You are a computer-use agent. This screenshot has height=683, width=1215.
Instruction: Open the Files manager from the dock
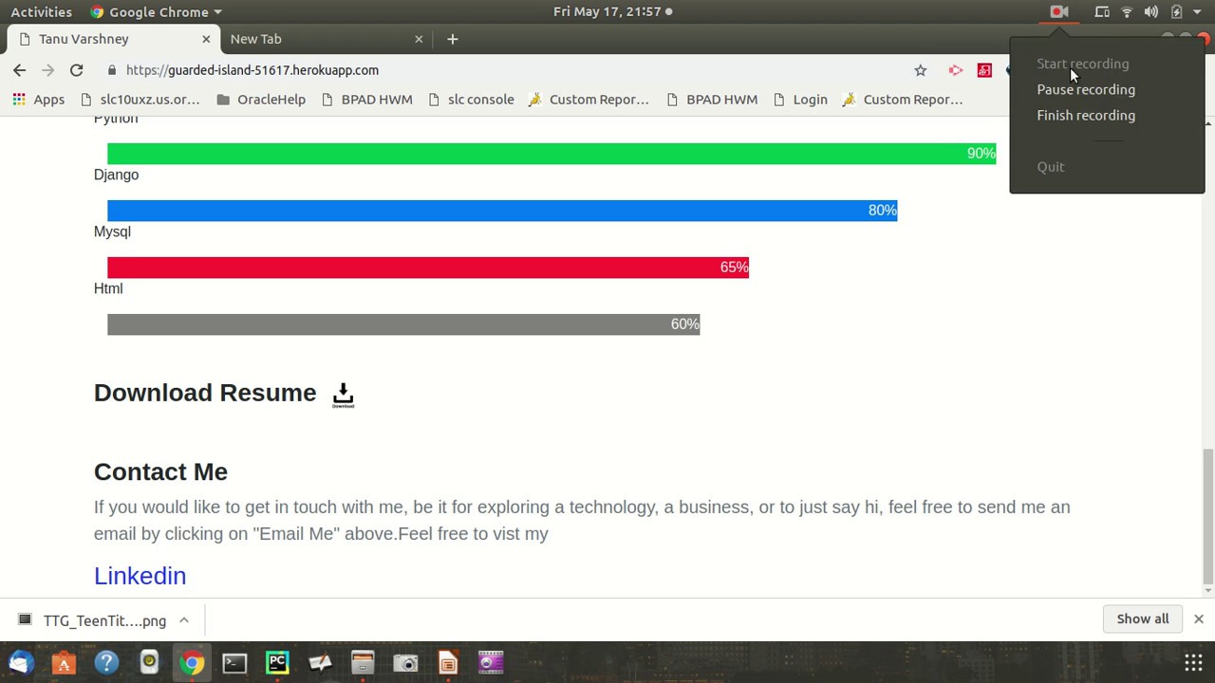[363, 662]
